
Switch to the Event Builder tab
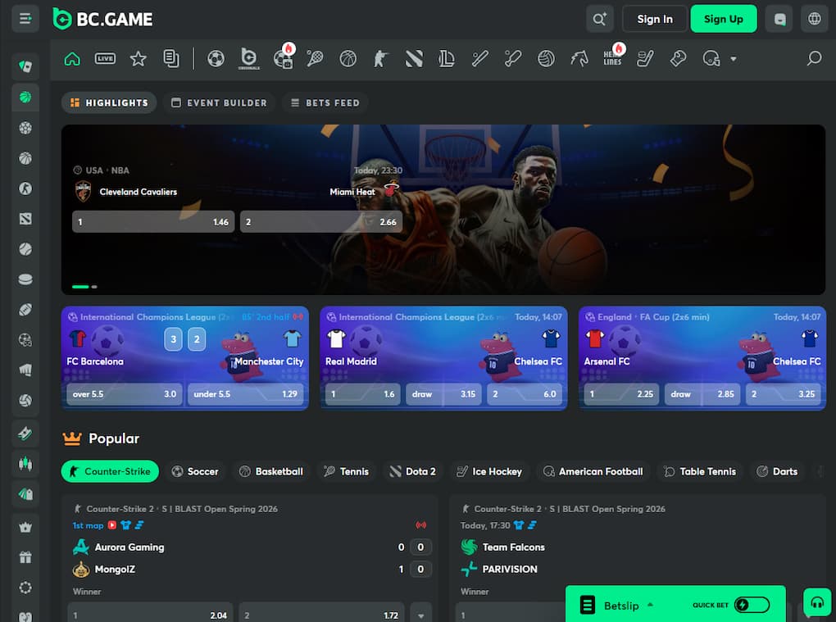pos(219,103)
